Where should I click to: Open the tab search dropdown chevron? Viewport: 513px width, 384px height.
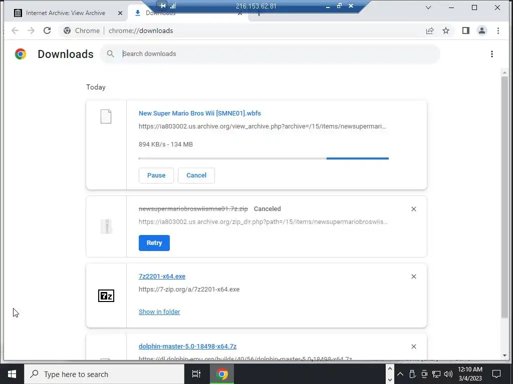pos(428,7)
